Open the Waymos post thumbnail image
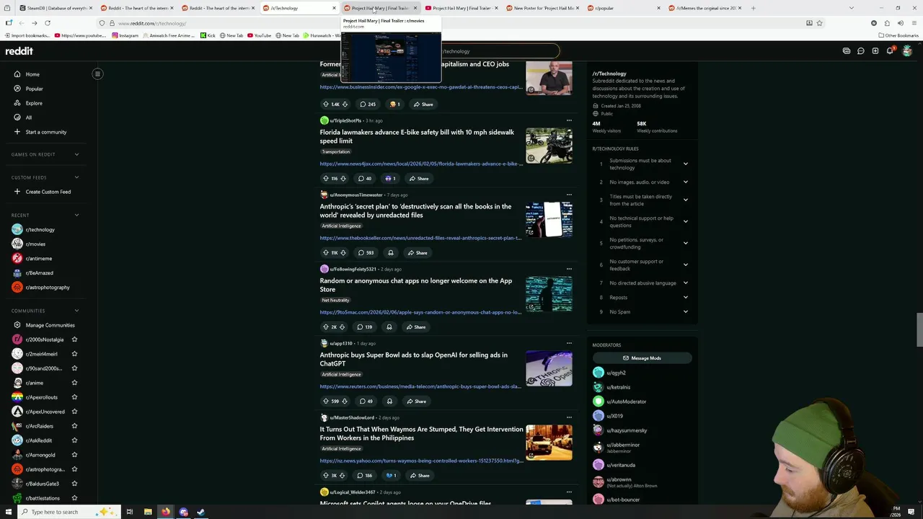The image size is (923, 519). pos(549,442)
